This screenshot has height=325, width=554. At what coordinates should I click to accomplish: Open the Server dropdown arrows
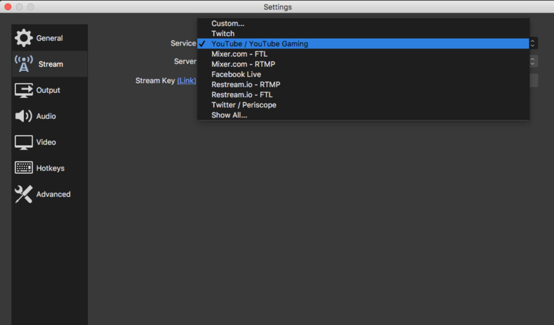coord(533,62)
